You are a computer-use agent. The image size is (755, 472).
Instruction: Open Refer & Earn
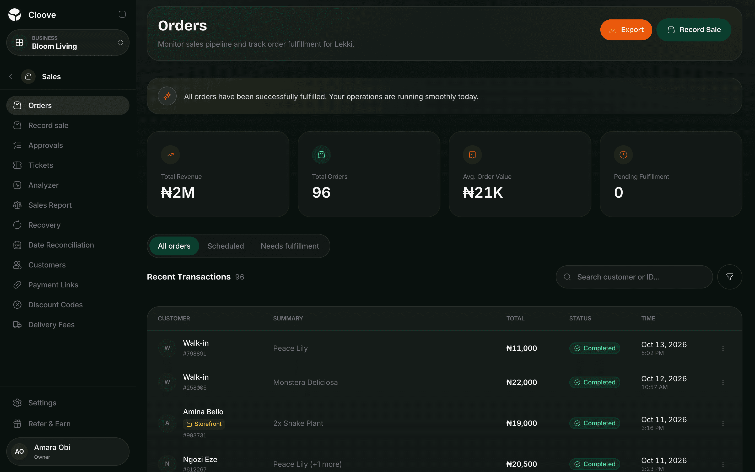68,423
